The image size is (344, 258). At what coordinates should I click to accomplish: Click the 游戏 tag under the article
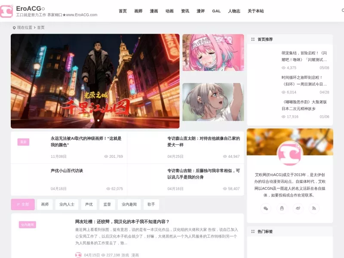point(125,255)
